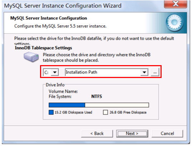Screen dimensions: 192x146
Task: Click the NTFS file system value
Action: click(x=97, y=97)
